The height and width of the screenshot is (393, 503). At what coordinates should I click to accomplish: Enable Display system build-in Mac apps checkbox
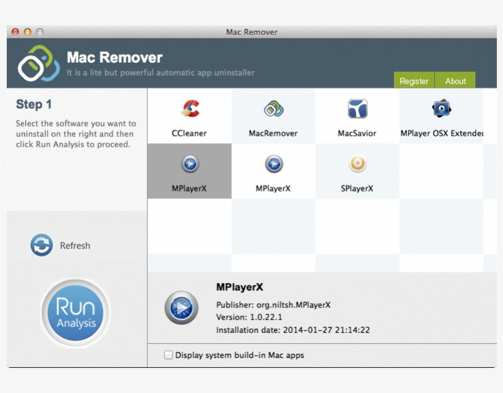(x=169, y=355)
